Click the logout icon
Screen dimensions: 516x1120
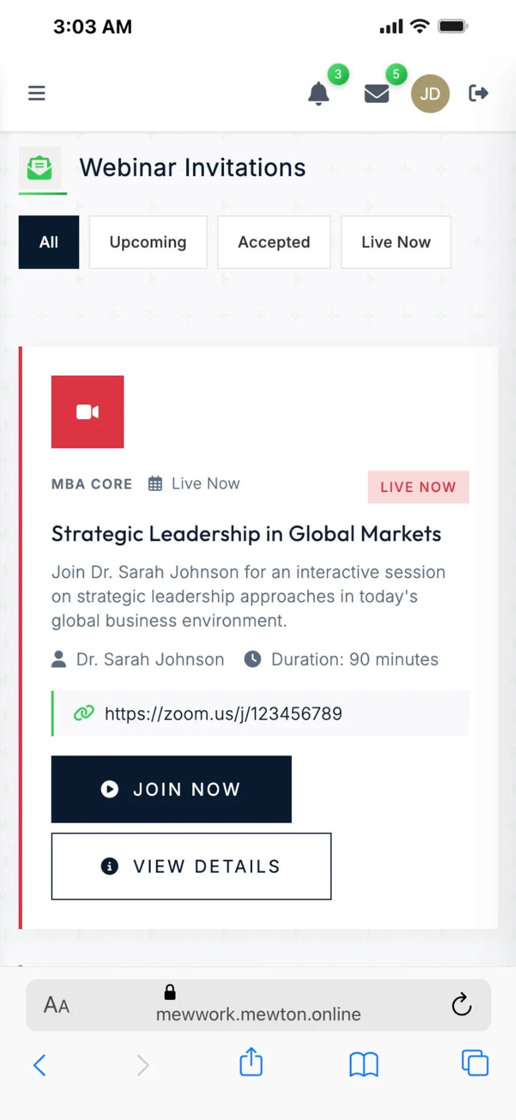(x=478, y=93)
